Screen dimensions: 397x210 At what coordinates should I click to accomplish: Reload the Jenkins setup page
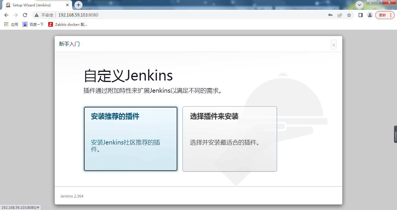(x=25, y=15)
